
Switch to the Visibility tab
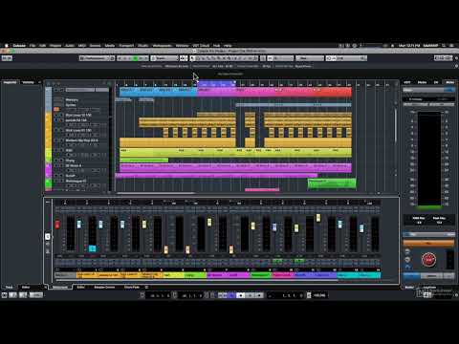click(28, 82)
